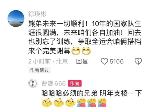
Task: Open 曹巍666's small round avatar
Action: 33,83
